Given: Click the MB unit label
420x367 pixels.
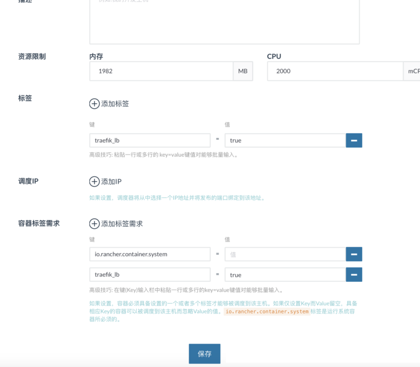Looking at the screenshot, I should [243, 71].
